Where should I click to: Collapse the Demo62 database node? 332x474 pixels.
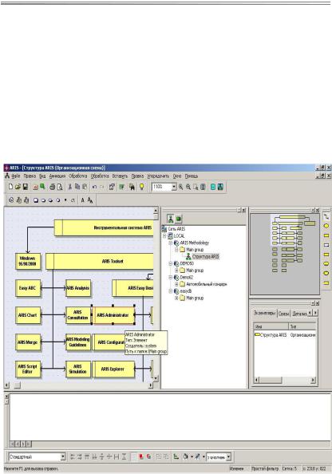pyautogui.click(x=171, y=277)
